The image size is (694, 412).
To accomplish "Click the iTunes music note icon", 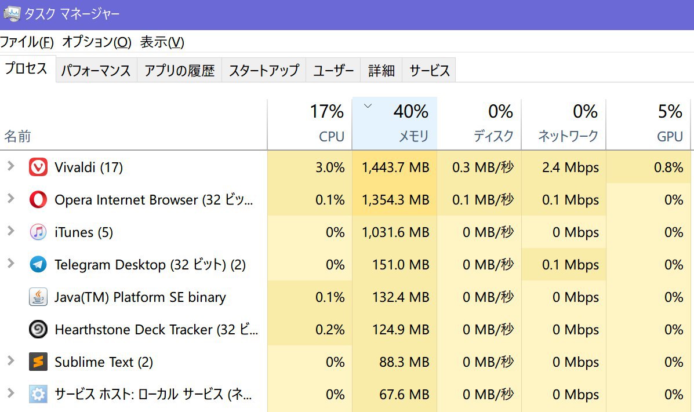I will pos(38,232).
